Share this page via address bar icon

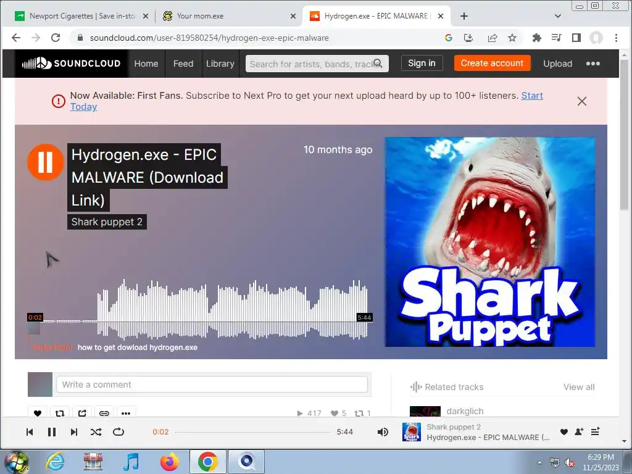coord(492,38)
